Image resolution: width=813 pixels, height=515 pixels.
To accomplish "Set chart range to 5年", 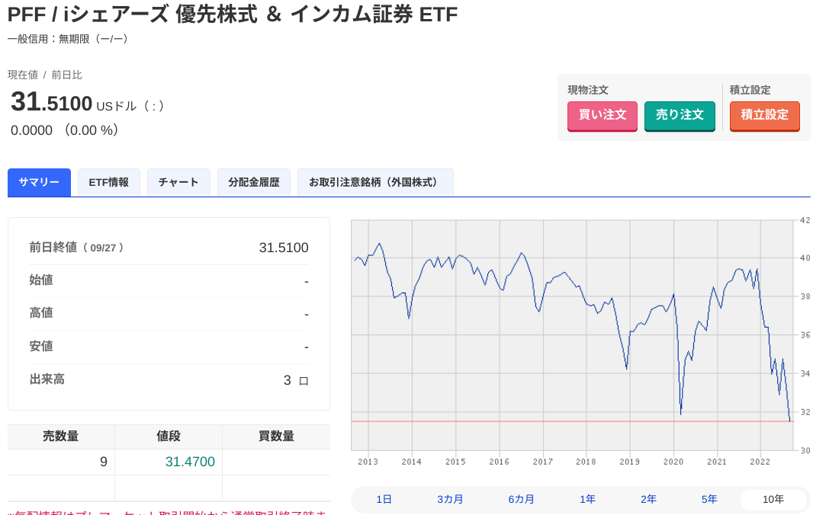I will tap(709, 500).
